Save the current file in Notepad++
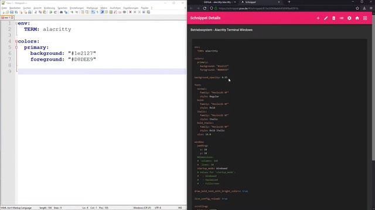This screenshot has height=210, width=375. pyautogui.click(x=12, y=12)
